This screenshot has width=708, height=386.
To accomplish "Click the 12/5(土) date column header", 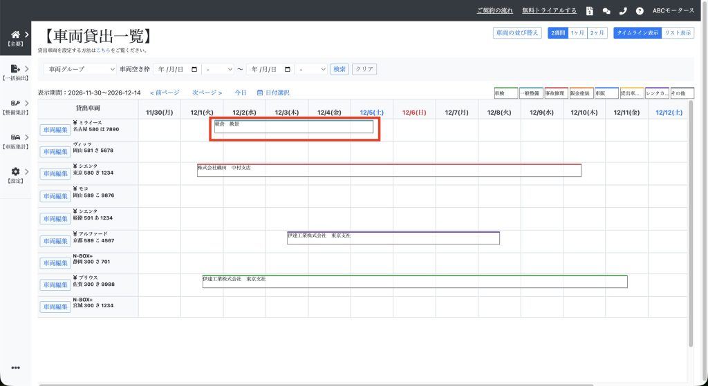I will (x=372, y=113).
